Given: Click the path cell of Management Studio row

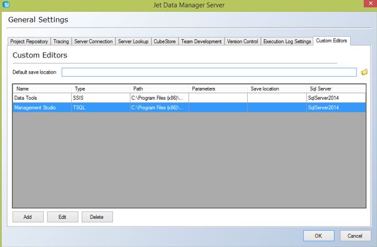Looking at the screenshot, I should point(159,107).
